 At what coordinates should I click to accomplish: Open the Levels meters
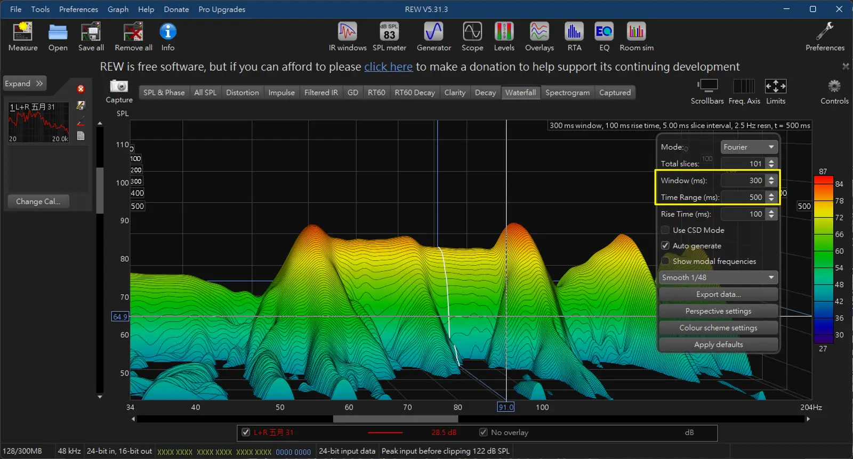click(x=504, y=31)
